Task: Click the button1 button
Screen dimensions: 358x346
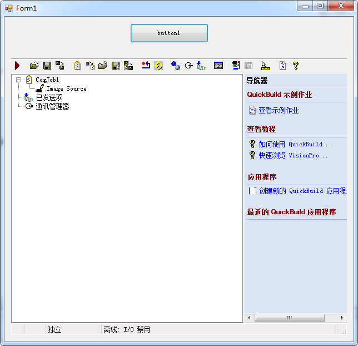Action: (169, 33)
